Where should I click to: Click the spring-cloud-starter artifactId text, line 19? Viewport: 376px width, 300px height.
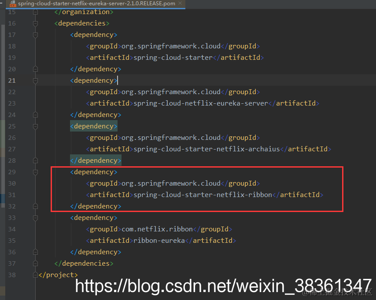(173, 58)
